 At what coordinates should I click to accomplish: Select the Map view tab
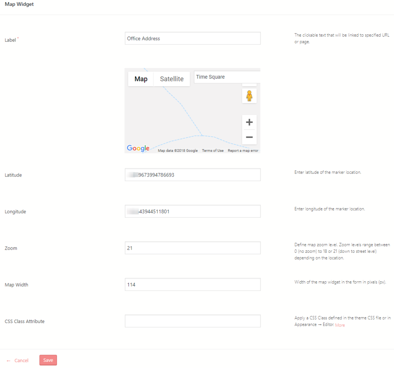[140, 79]
